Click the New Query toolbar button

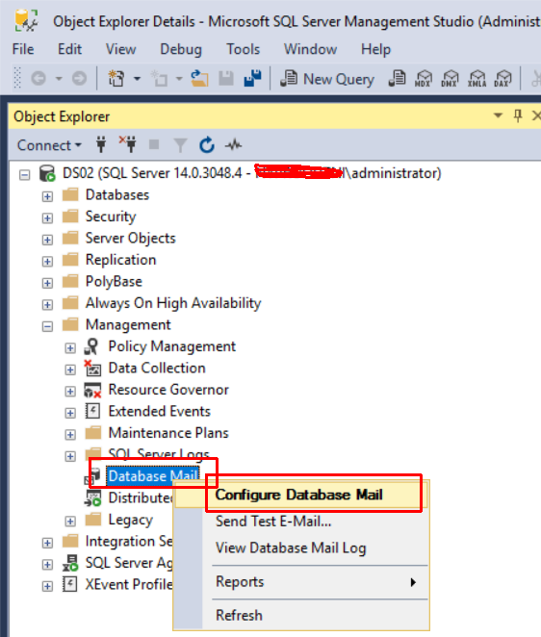[x=327, y=78]
